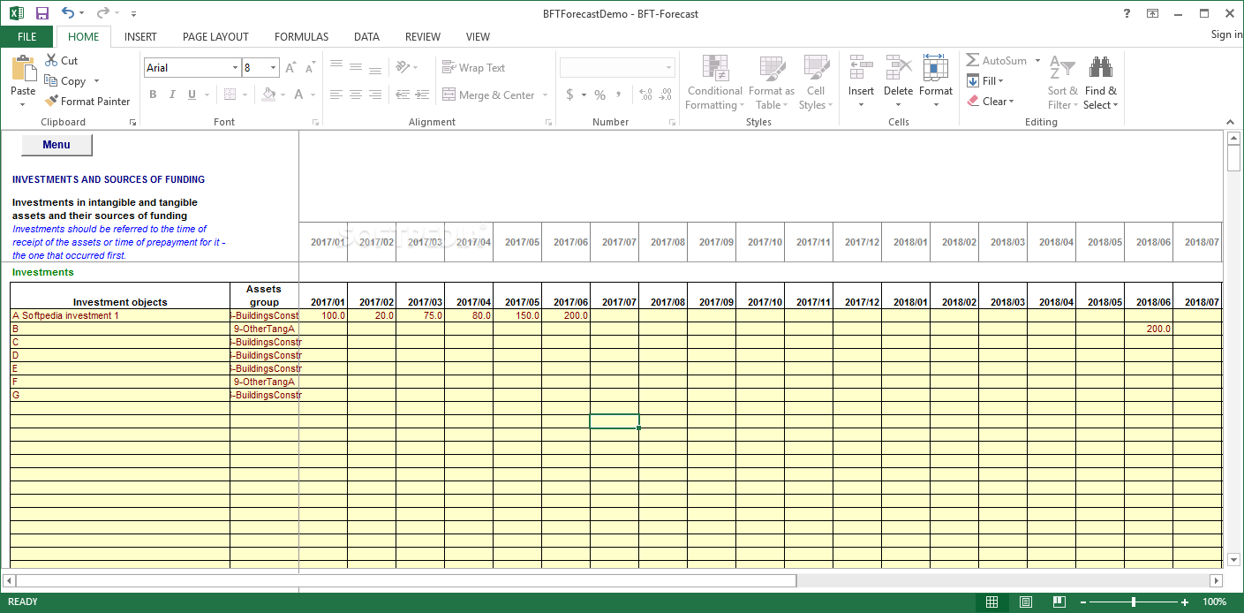Toggle Italic formatting
The width and height of the screenshot is (1244, 613).
tap(172, 95)
